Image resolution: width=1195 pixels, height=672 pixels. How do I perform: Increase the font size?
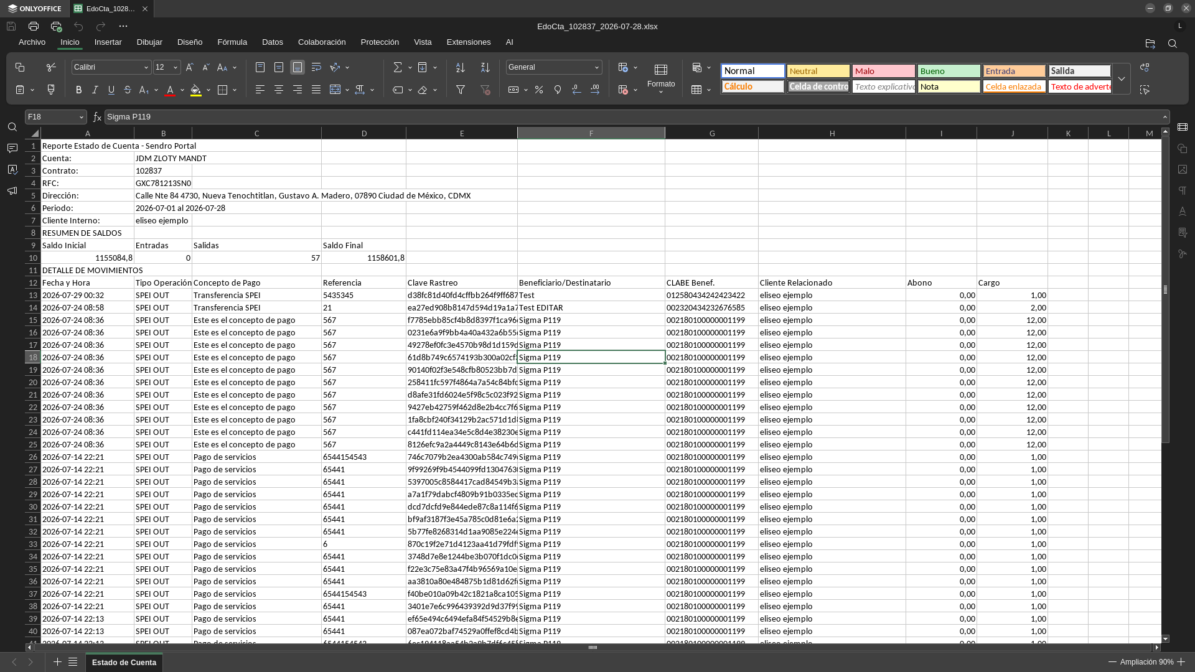point(190,67)
